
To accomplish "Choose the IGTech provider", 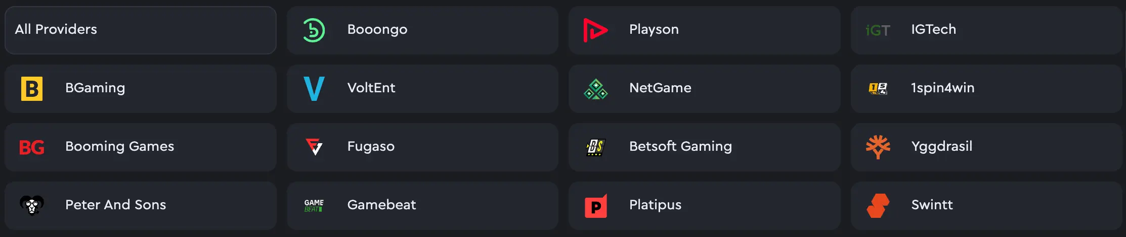I will [x=986, y=30].
